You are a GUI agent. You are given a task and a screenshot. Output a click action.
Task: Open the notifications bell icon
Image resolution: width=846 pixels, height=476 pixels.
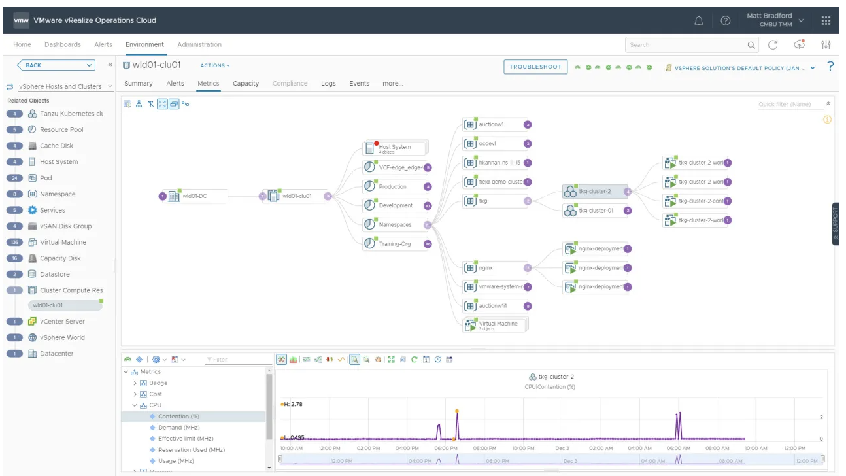[699, 21]
